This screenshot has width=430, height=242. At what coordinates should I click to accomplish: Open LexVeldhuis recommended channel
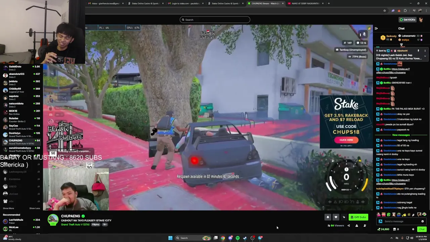[x=21, y=221]
